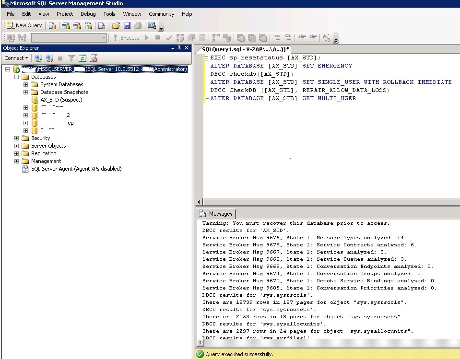Click Decrease Indent icon
Screen dimensions: 460x359
tap(302, 38)
